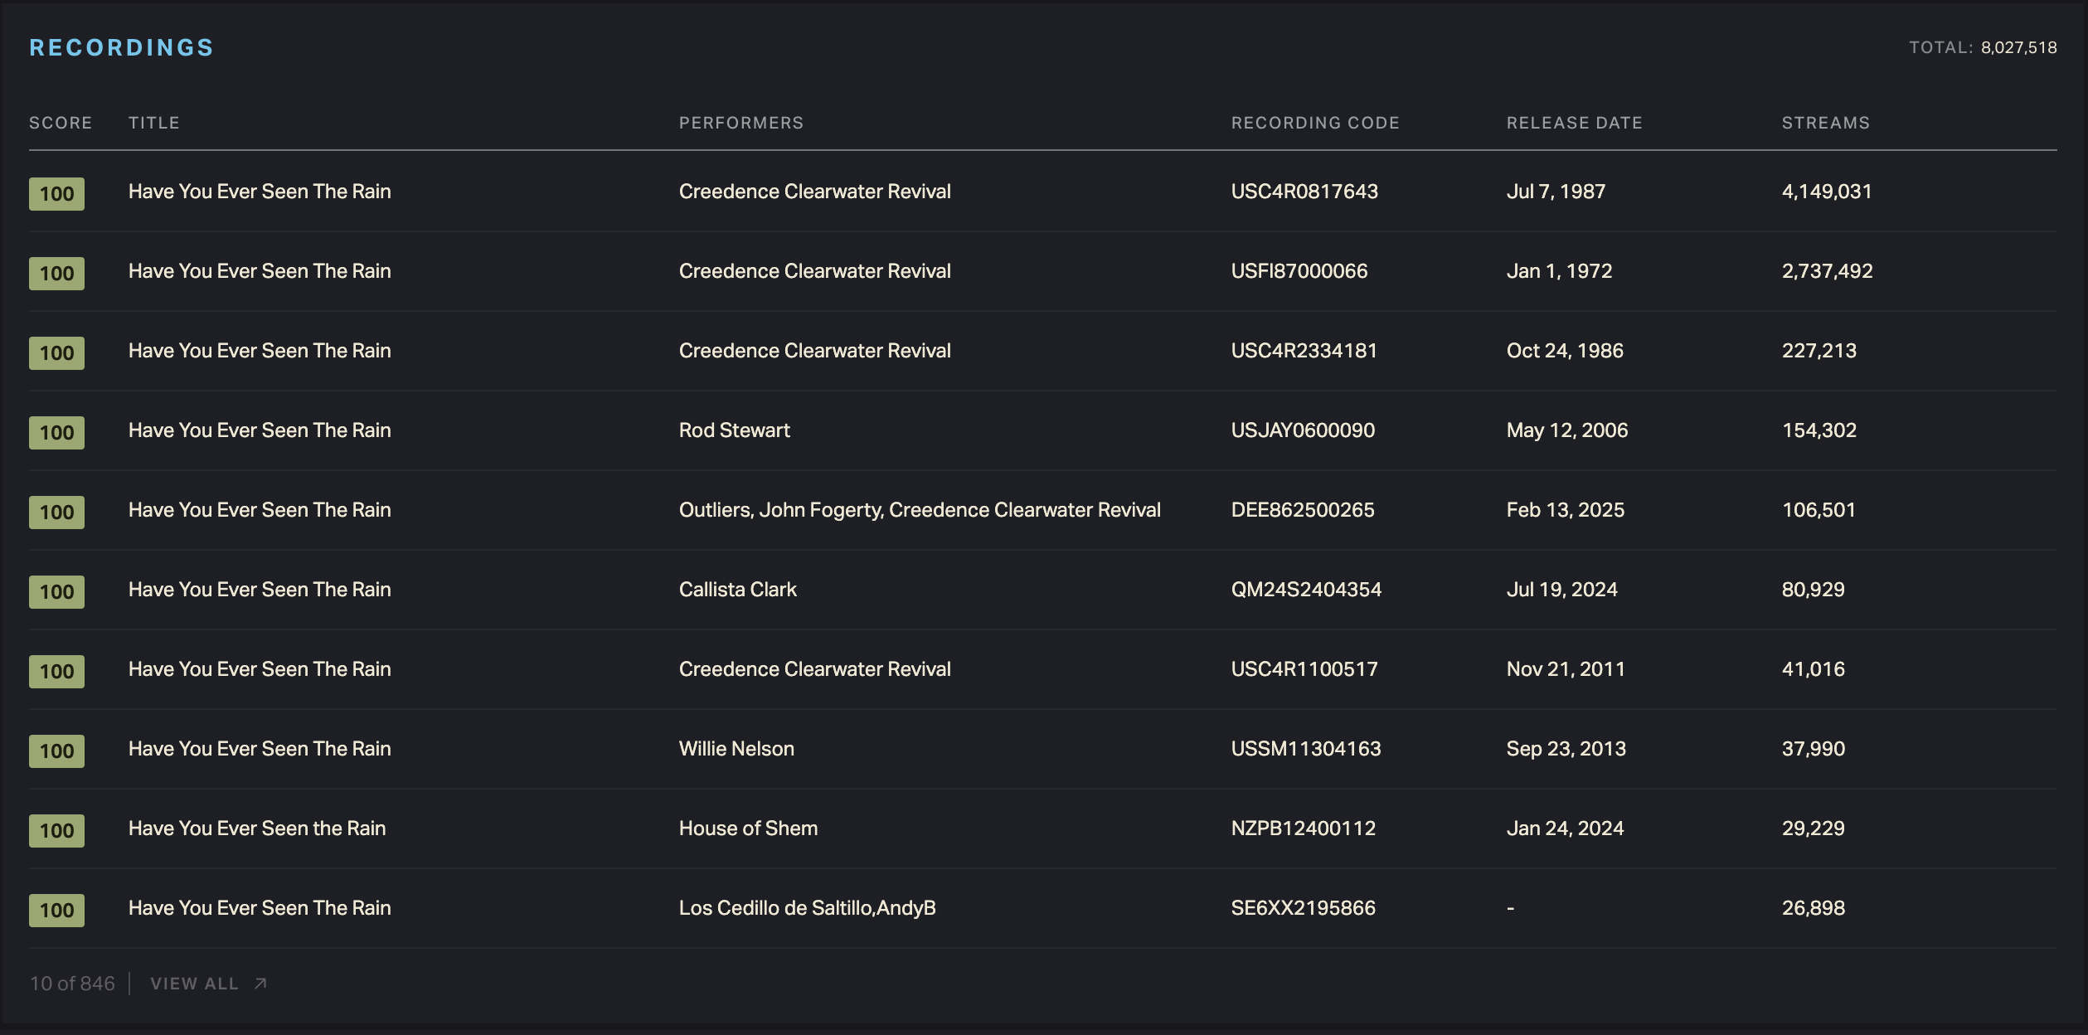Open the RECORDINGS section heading

pos(122,48)
